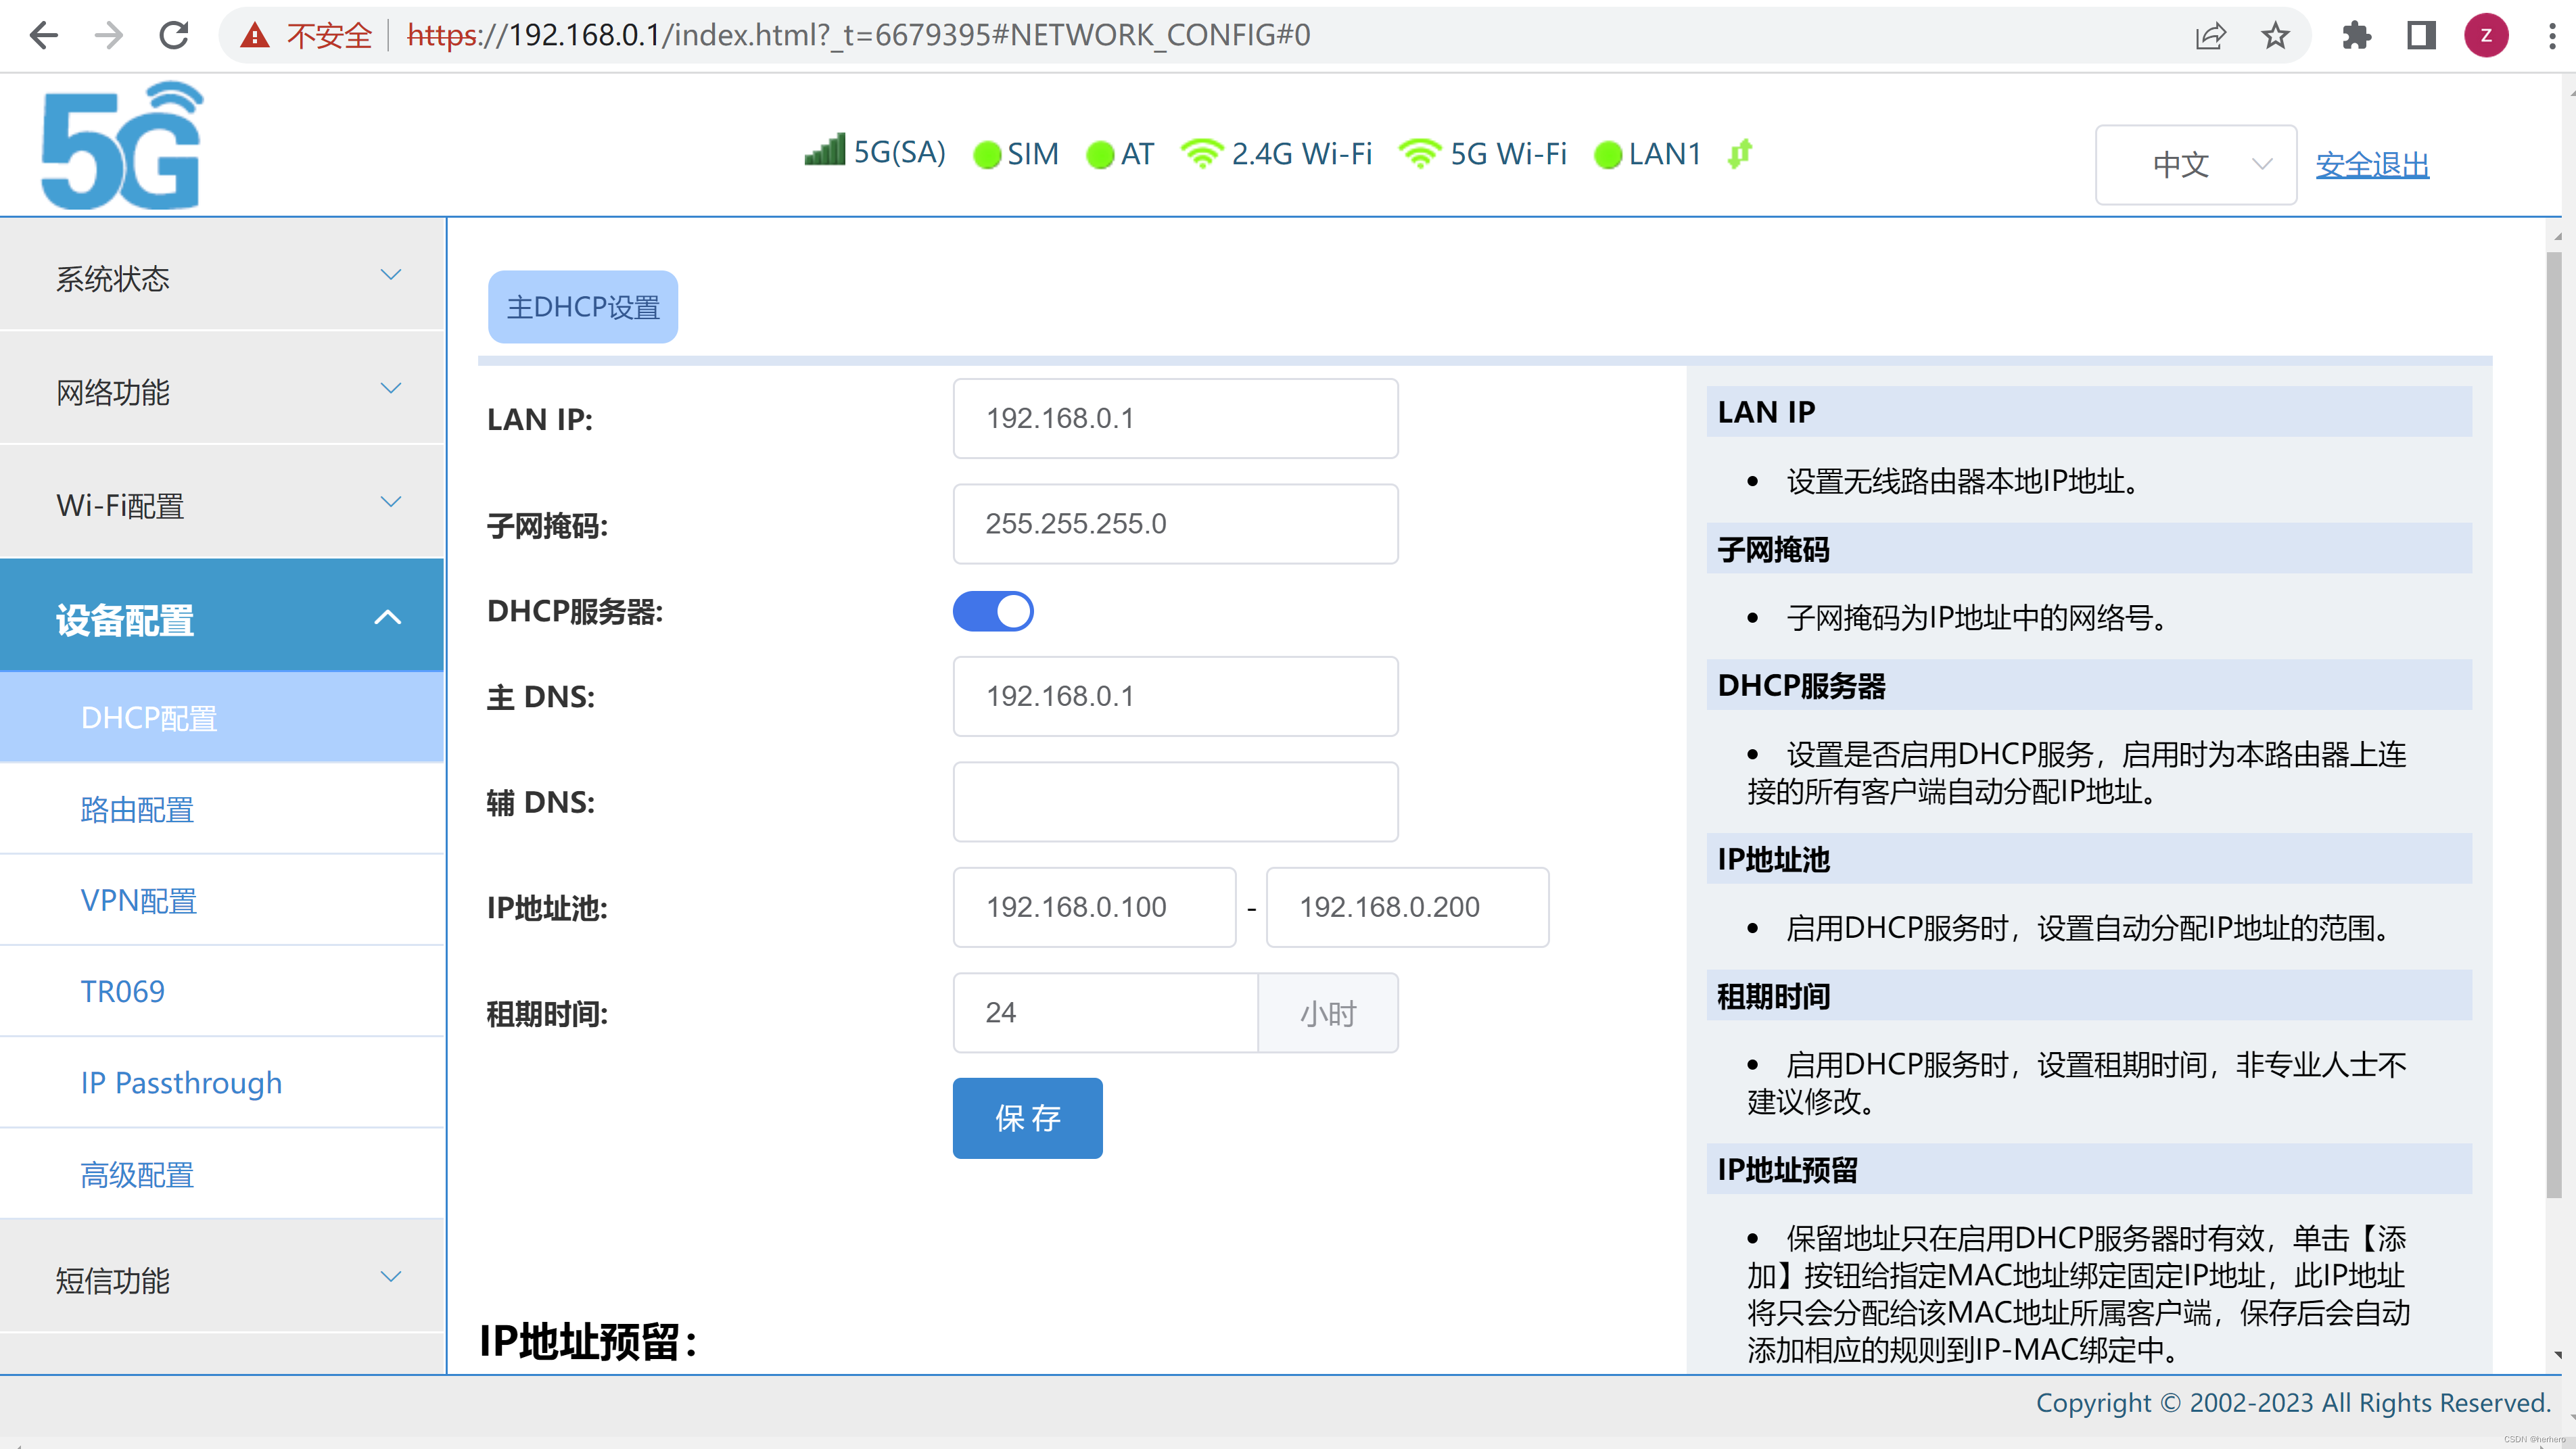Viewport: 2576px width, 1449px height.
Task: Disable the DHCP server toggle
Action: pyautogui.click(x=993, y=611)
